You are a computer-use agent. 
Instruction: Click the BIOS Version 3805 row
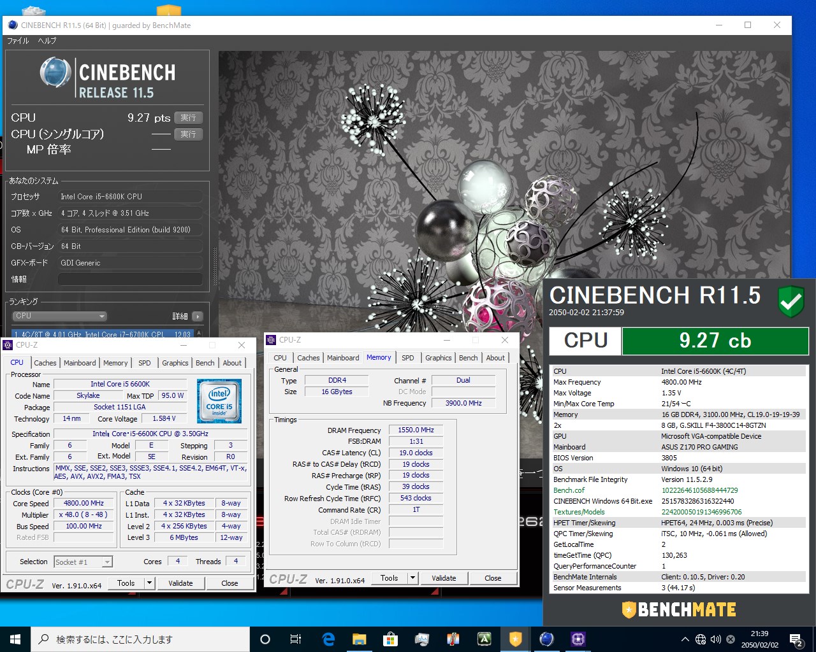678,458
